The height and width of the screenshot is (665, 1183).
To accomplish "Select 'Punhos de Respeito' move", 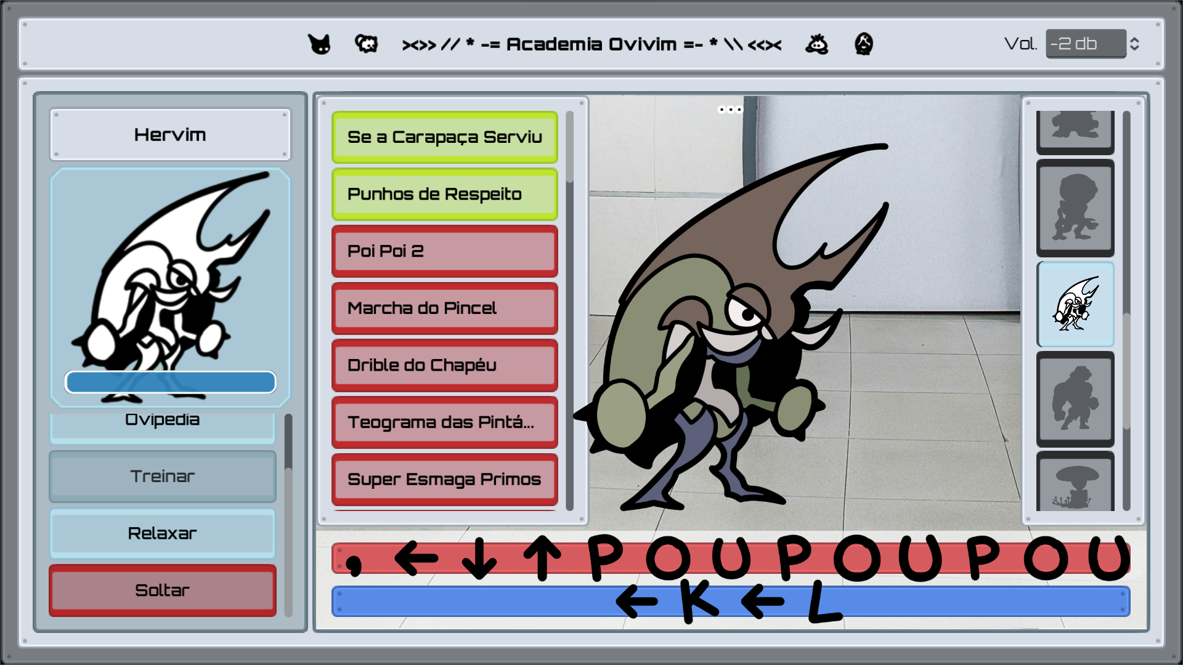I will 444,195.
